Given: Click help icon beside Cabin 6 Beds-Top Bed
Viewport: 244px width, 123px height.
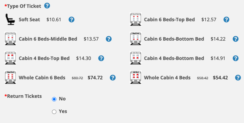Looking at the screenshot, I should point(226,20).
